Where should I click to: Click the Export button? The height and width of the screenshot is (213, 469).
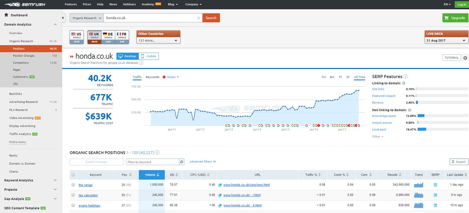click(x=459, y=162)
